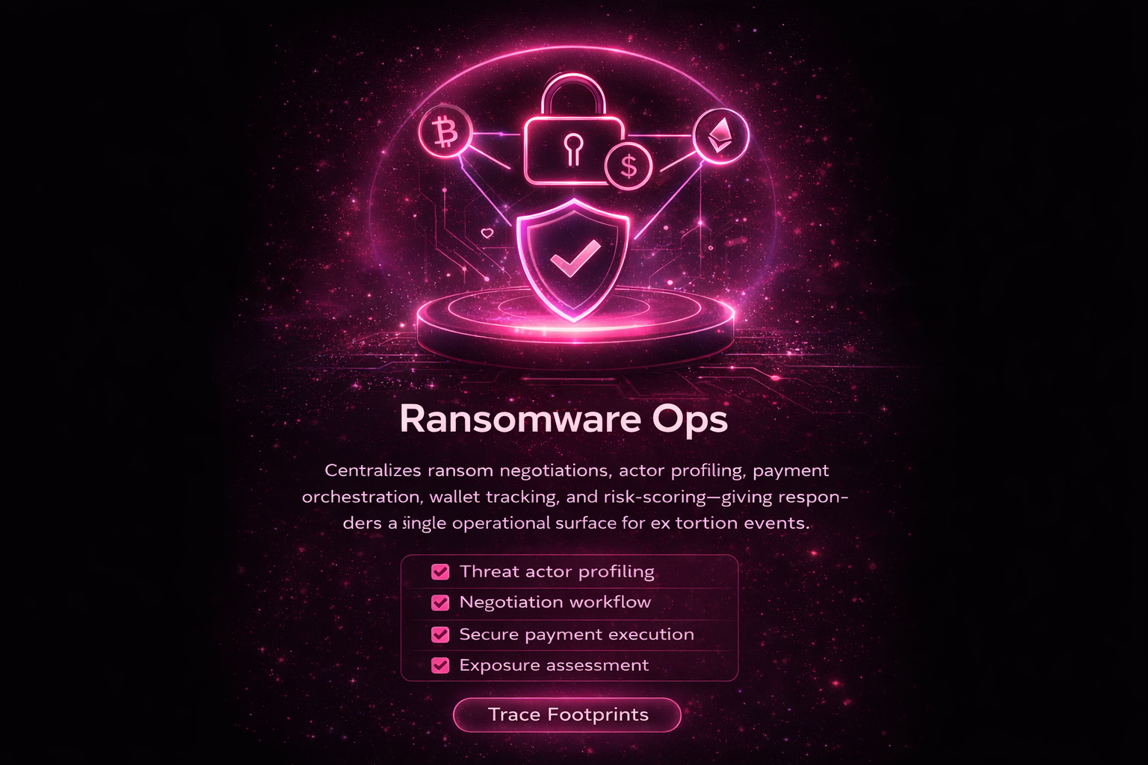Select the Negotiation workflow label
1148x765 pixels.
555,602
